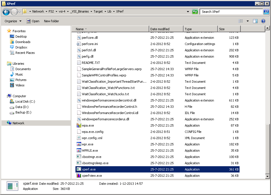The image size is (271, 195).
Task: Open the dropdown after Target in address bar
Action: tap(105, 12)
